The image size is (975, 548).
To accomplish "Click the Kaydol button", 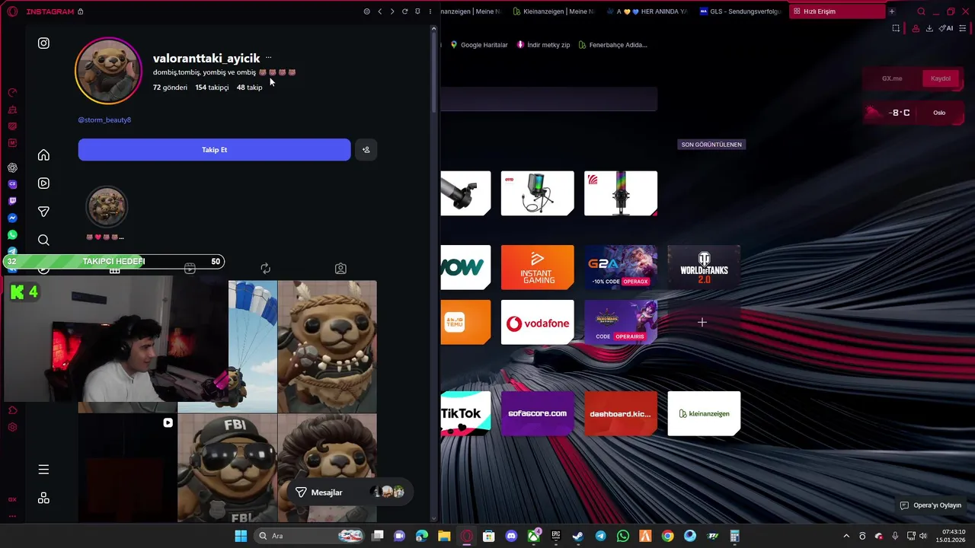I will 941,78.
